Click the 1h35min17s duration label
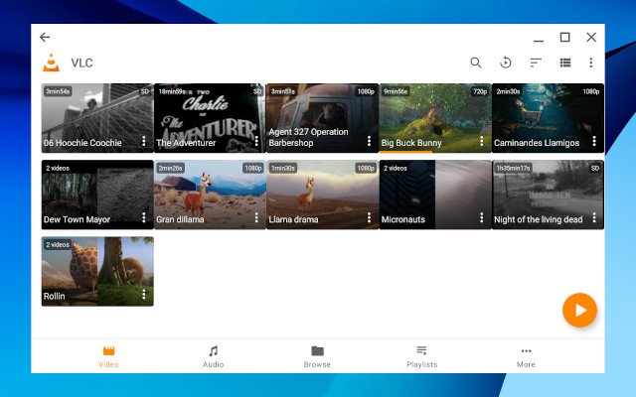The height and width of the screenshot is (397, 636). [513, 168]
